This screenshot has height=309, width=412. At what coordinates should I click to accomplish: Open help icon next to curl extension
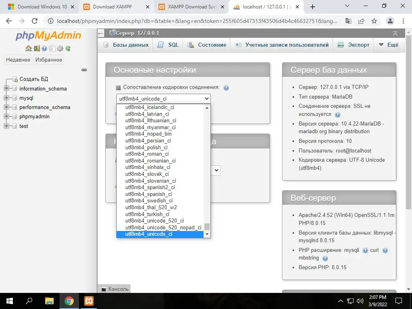(385, 250)
